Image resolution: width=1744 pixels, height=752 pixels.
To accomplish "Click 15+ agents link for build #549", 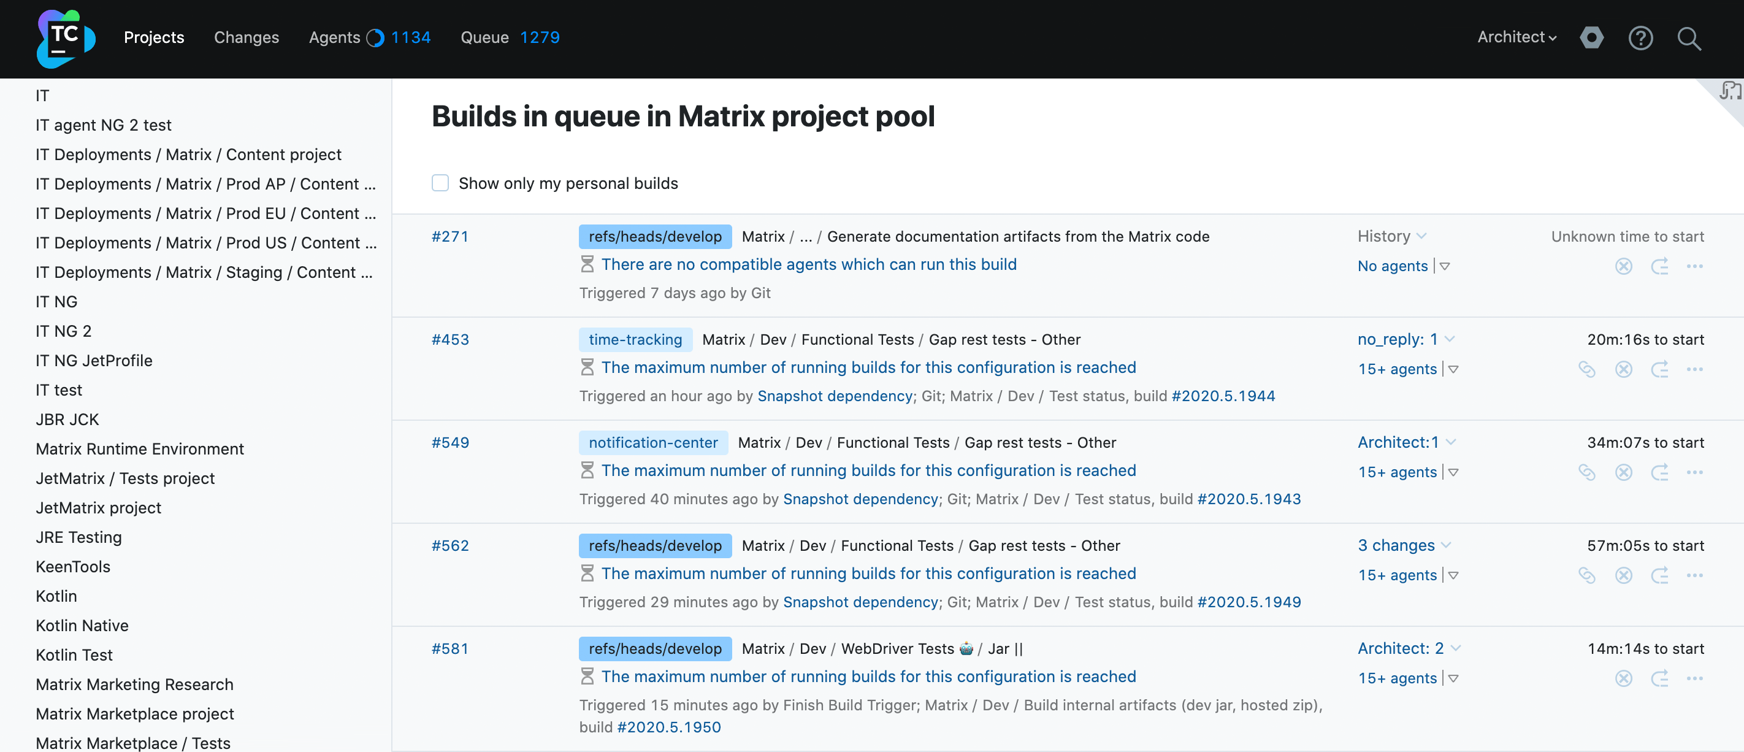I will pos(1397,472).
